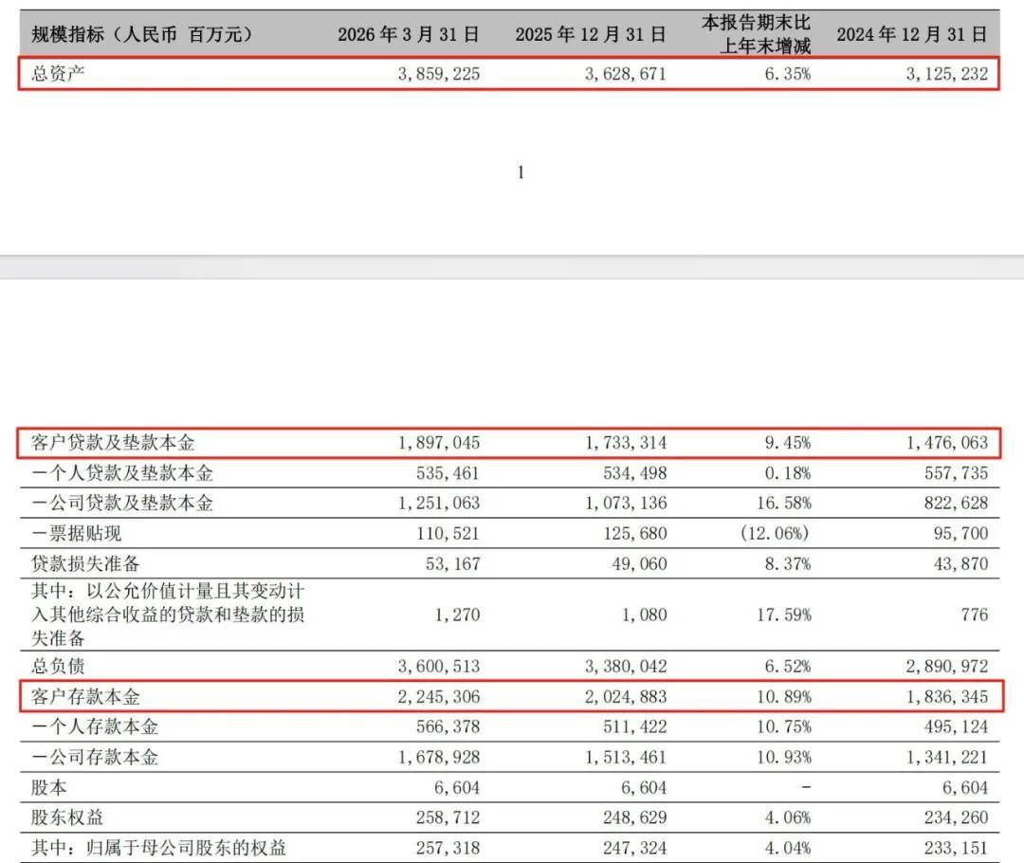
Task: Select the 2024年12月31日 column header
Action: [x=912, y=34]
